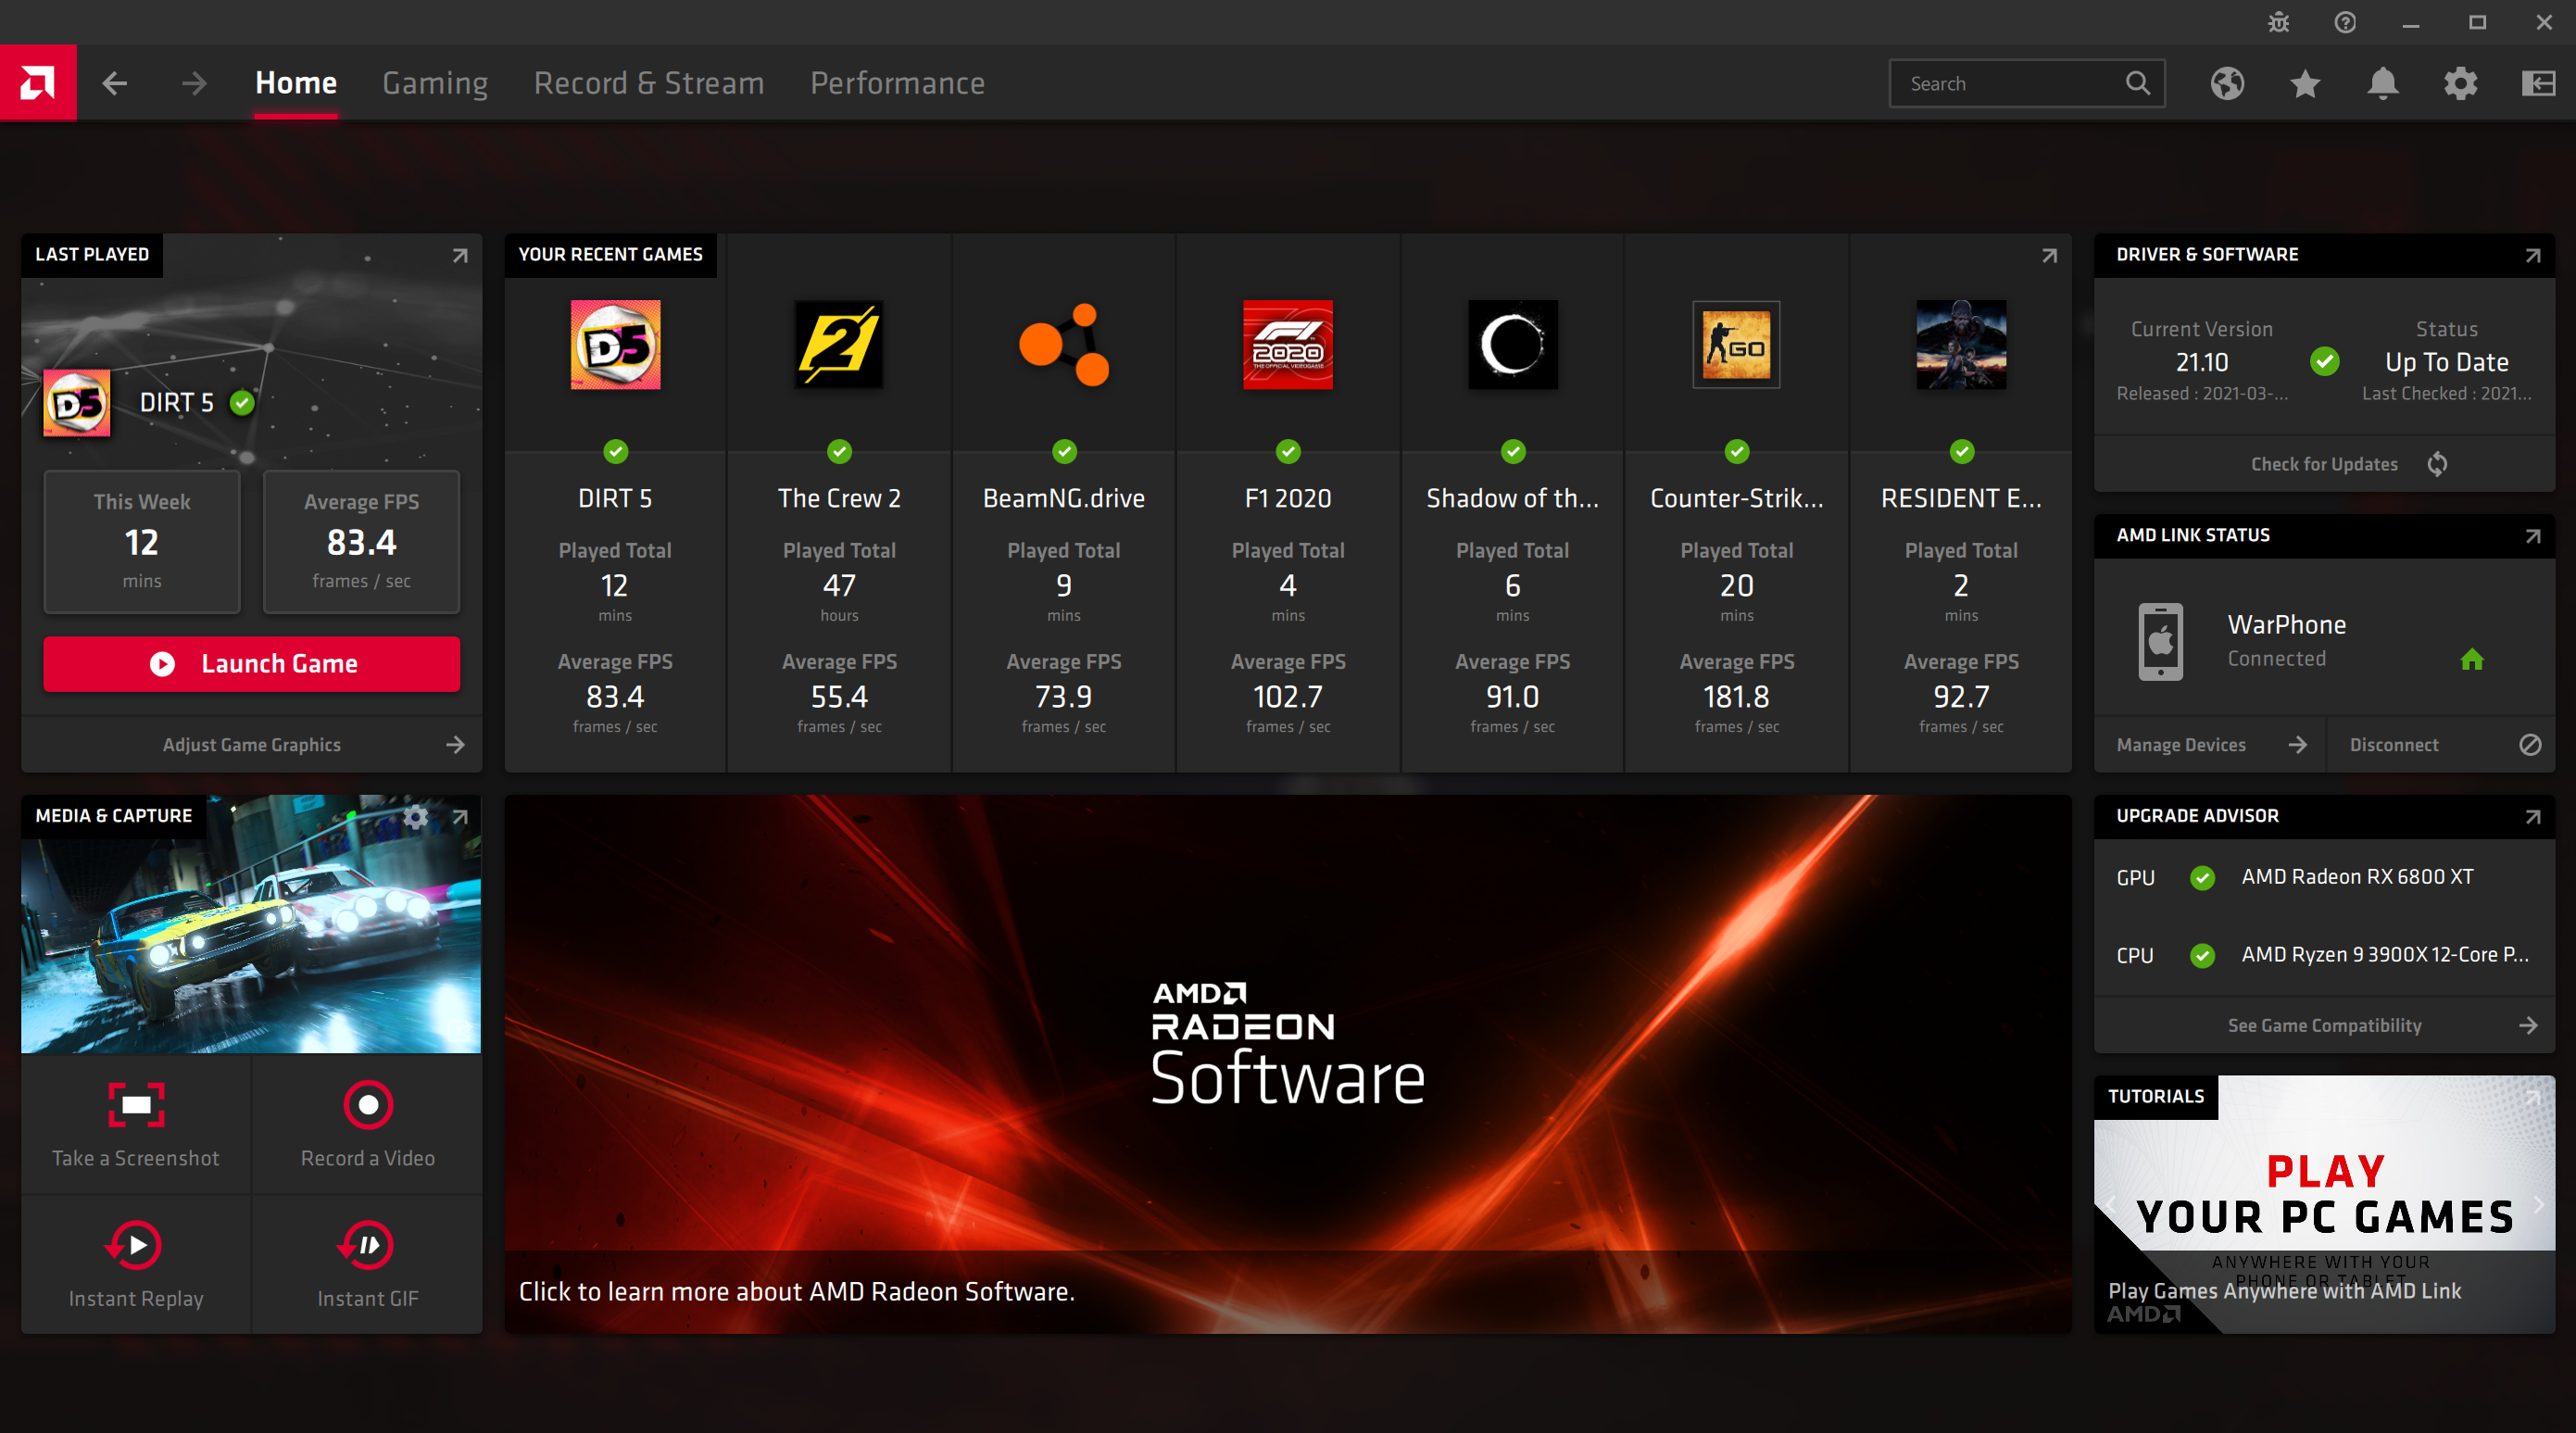Select the Gaming tab
This screenshot has height=1433, width=2576.
pos(434,83)
